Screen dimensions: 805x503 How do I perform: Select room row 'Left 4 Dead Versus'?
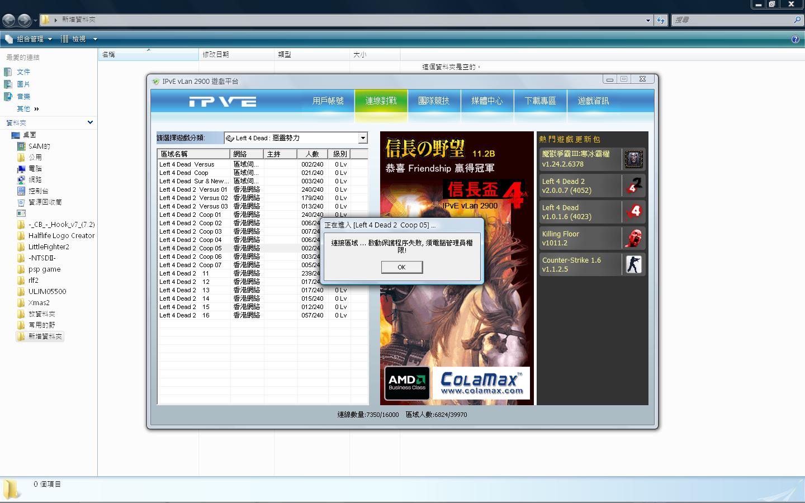263,164
